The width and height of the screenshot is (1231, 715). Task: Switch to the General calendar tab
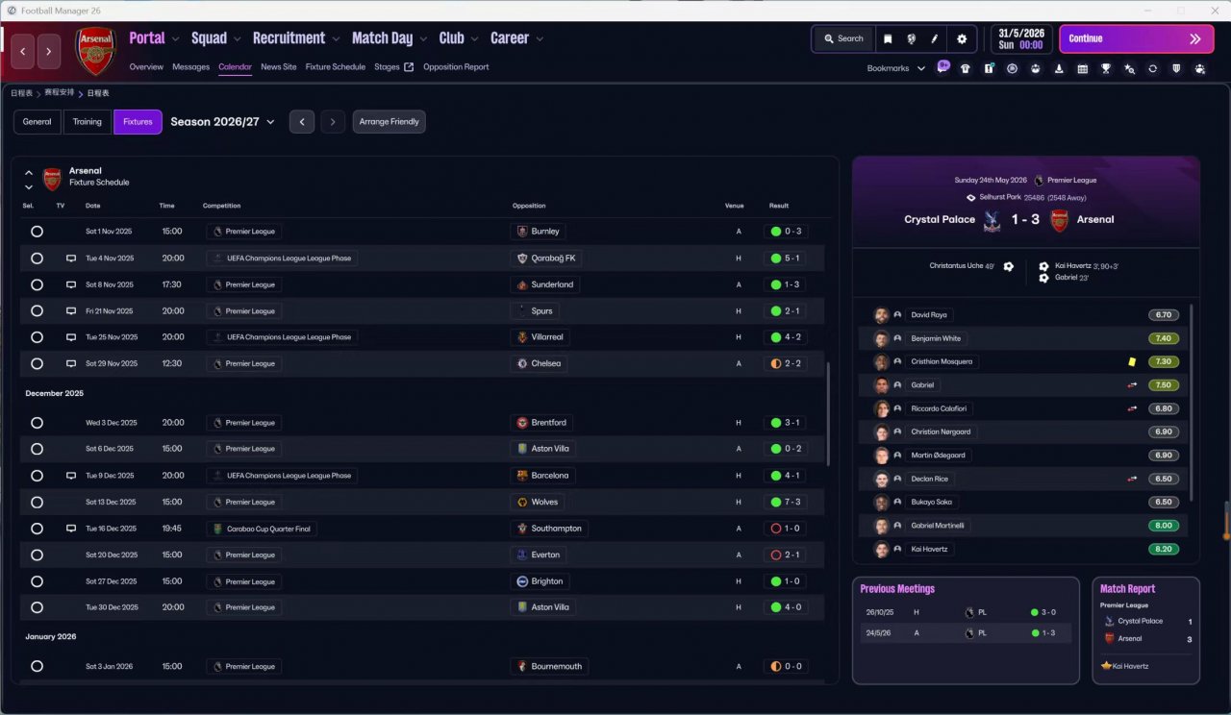point(37,122)
